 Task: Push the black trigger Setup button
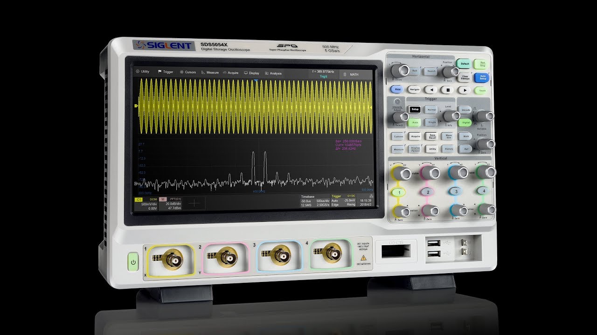coord(415,109)
